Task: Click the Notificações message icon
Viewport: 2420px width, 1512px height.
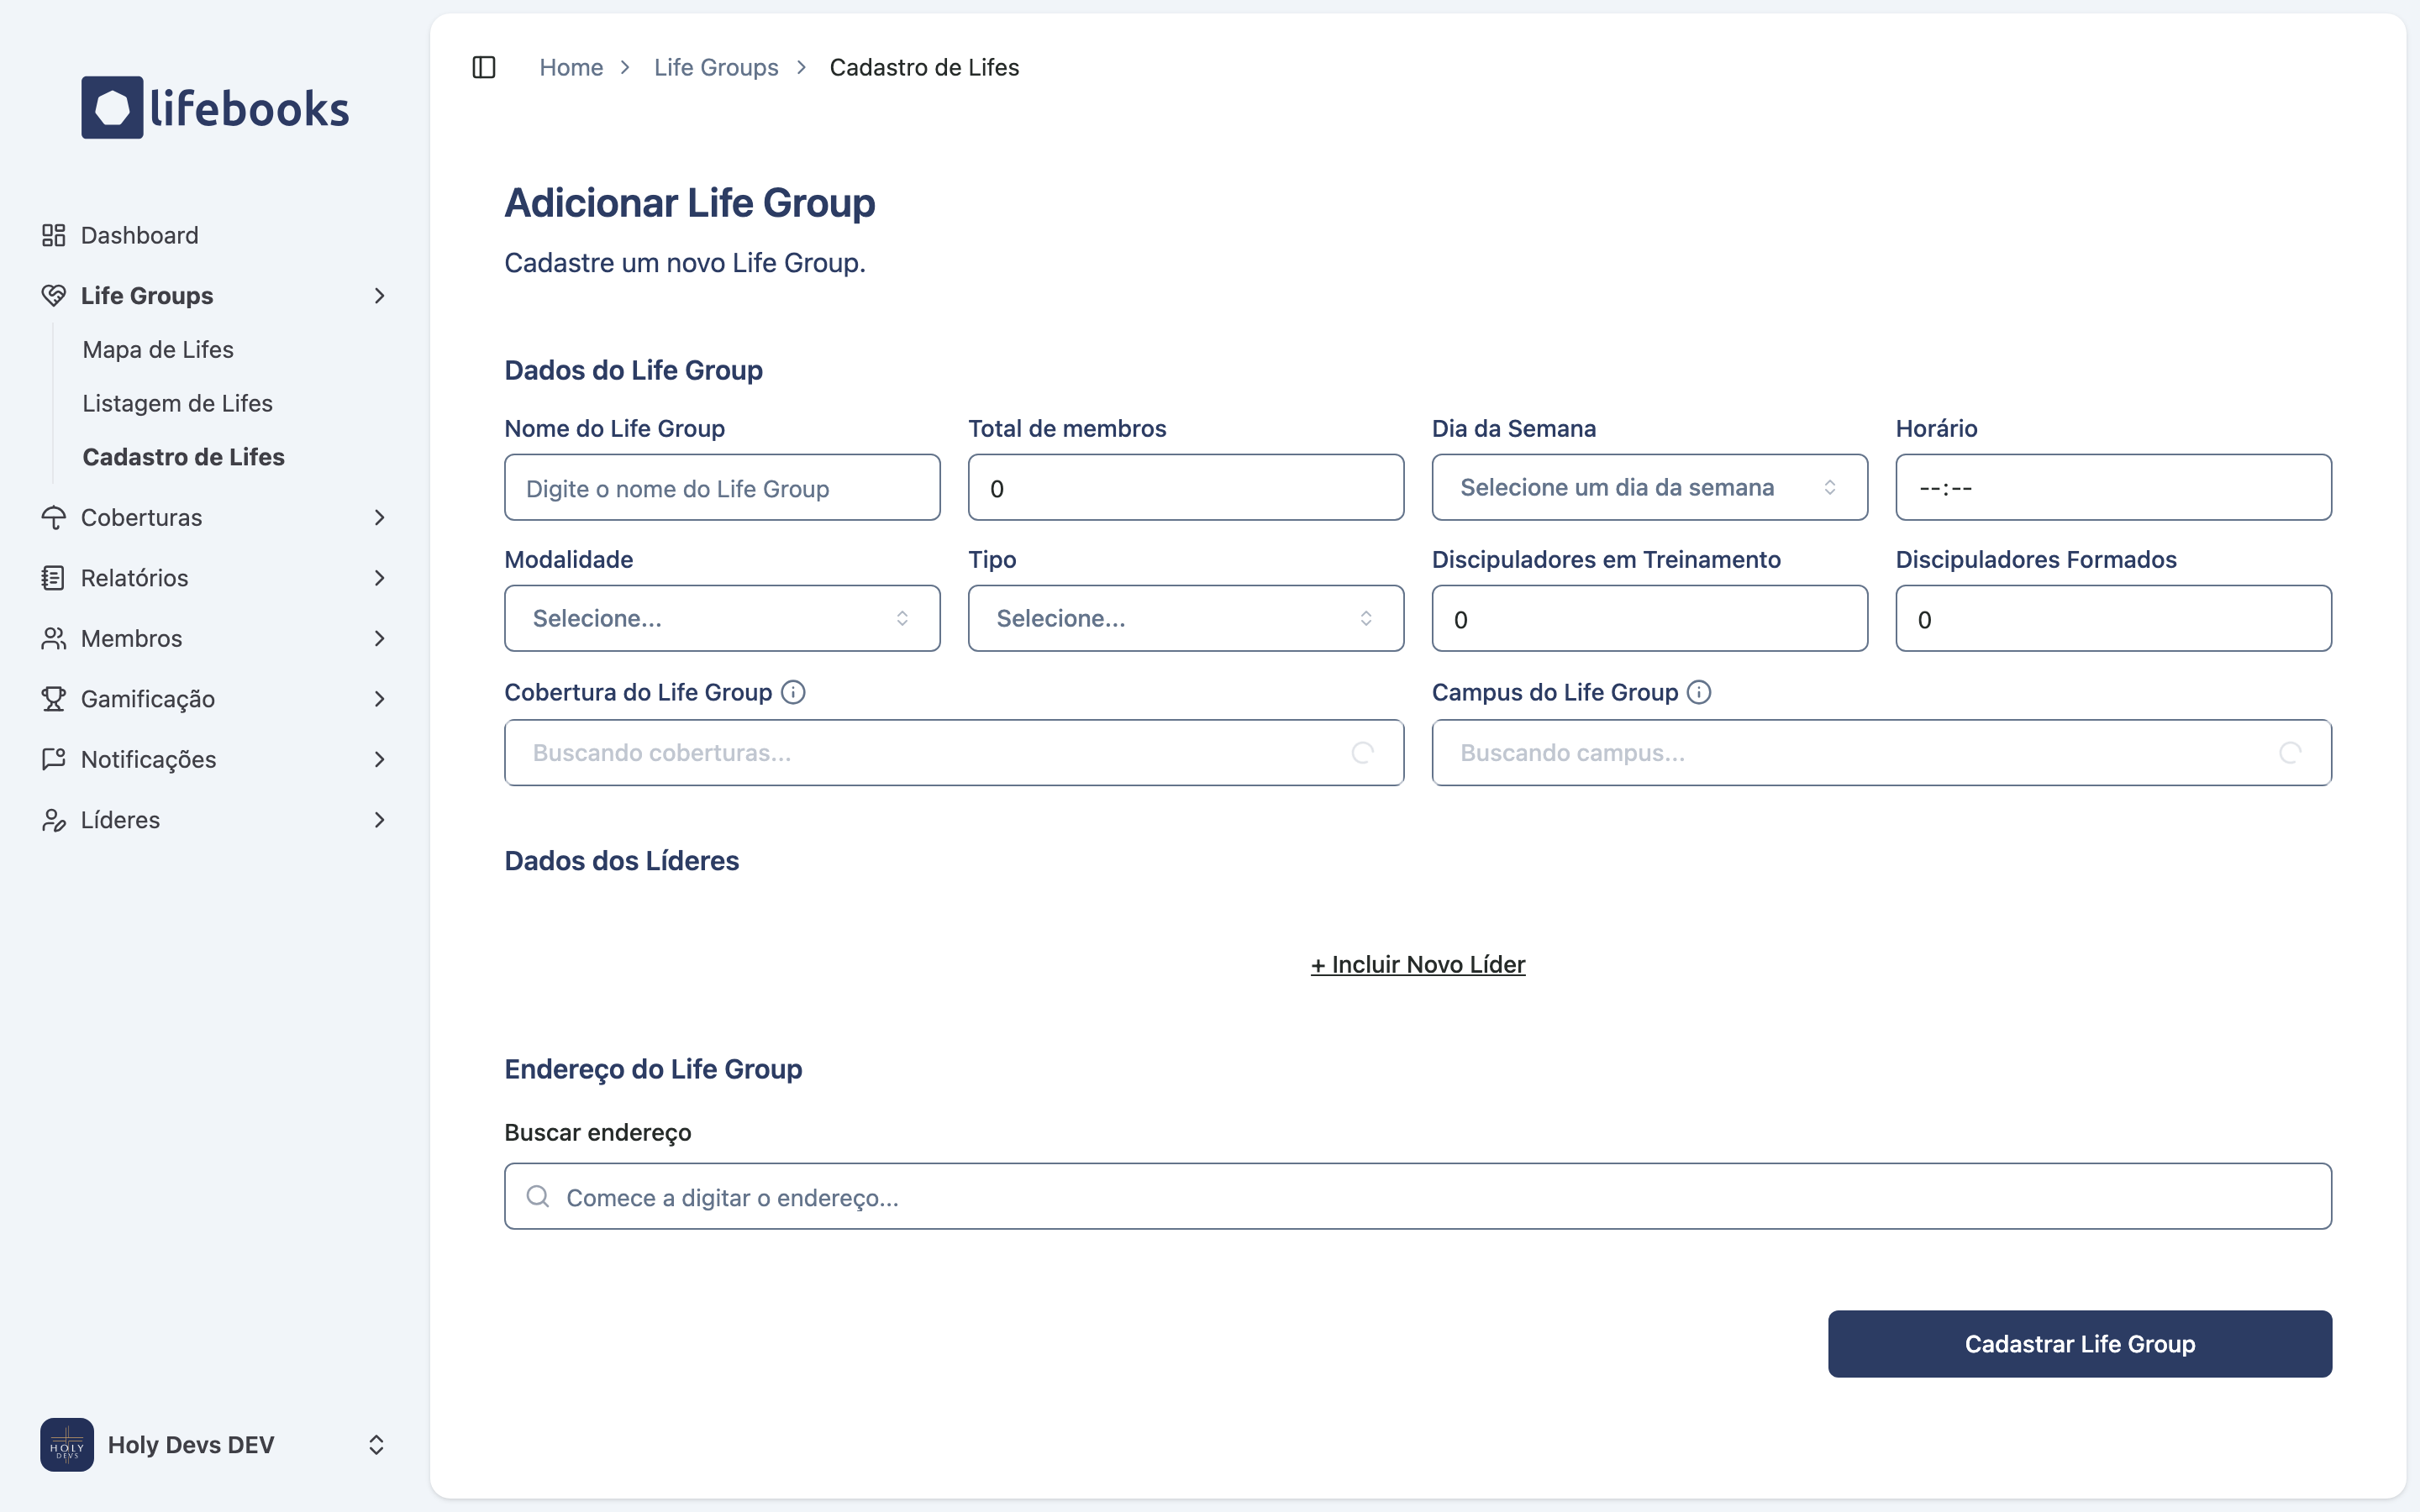Action: [x=53, y=759]
